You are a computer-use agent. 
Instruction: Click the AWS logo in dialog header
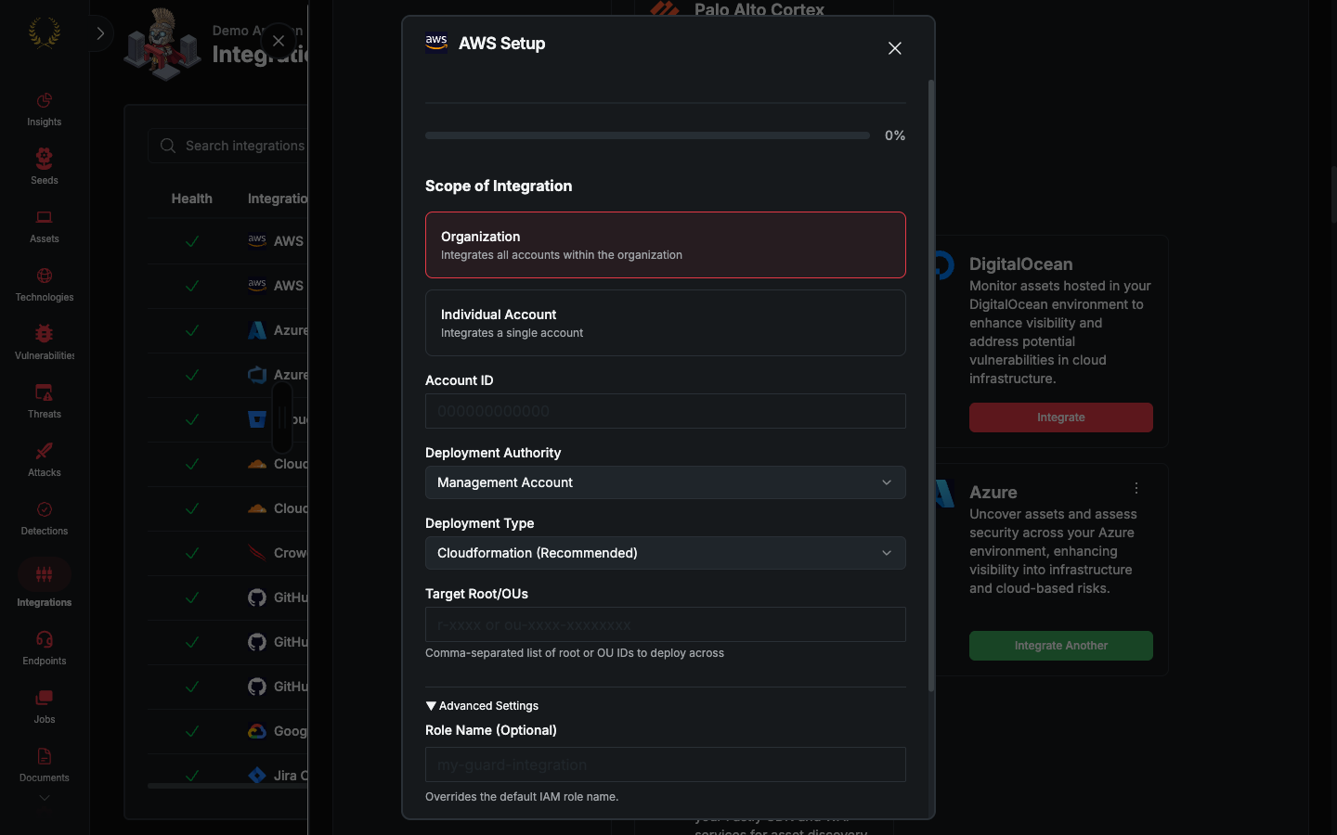coord(436,43)
